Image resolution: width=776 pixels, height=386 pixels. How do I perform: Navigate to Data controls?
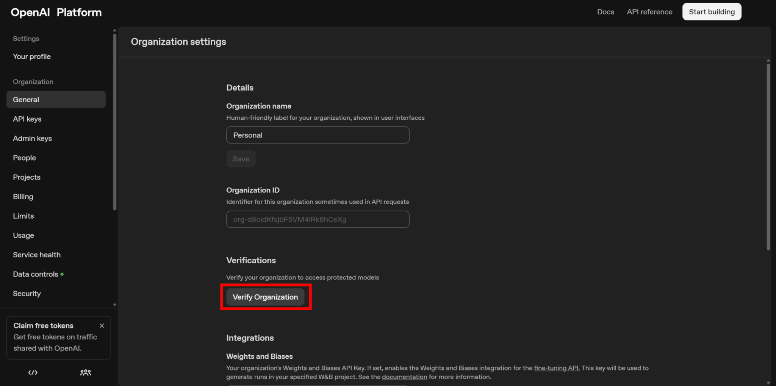click(x=36, y=274)
